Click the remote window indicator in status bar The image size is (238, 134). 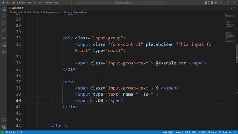[3, 132]
